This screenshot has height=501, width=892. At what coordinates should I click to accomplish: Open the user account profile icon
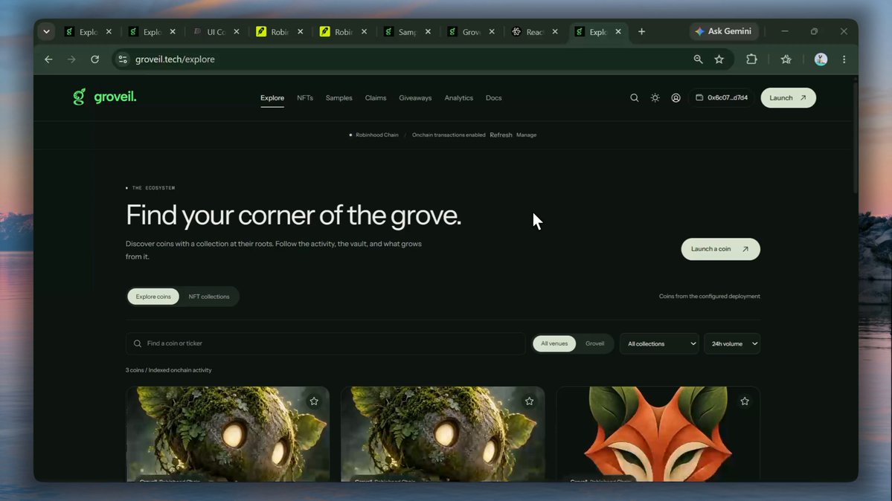point(676,98)
